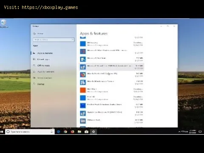Click the Mozilla Maintenance Service icon
This screenshot has width=204, height=153.
(x=83, y=82)
